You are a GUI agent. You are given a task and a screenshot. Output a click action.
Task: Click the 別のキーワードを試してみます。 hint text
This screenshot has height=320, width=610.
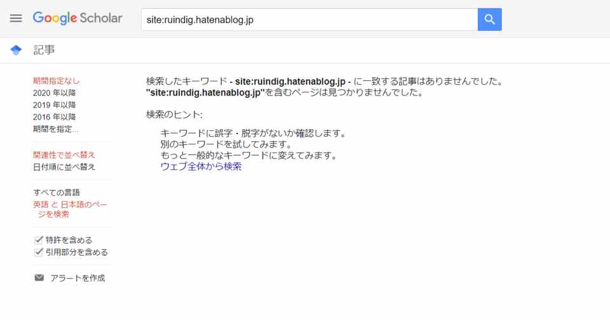coord(226,144)
